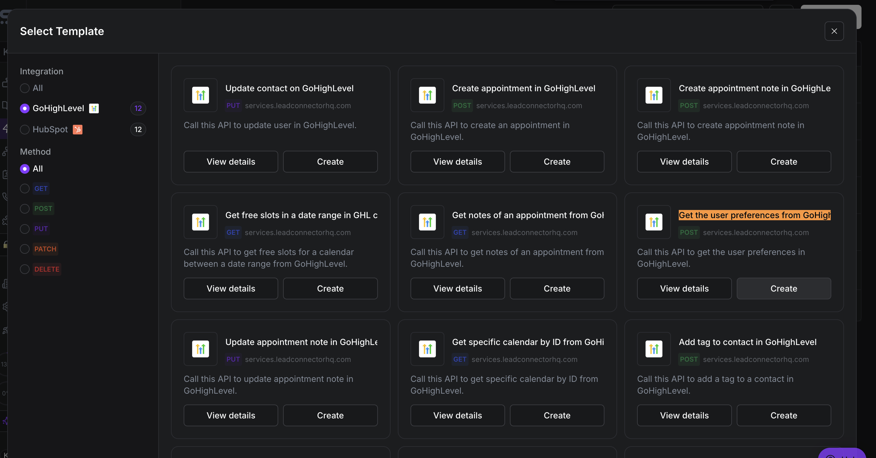This screenshot has width=876, height=458.
Task: Click the title 'Create appointment in GoHighLevel'
Action: click(x=524, y=89)
